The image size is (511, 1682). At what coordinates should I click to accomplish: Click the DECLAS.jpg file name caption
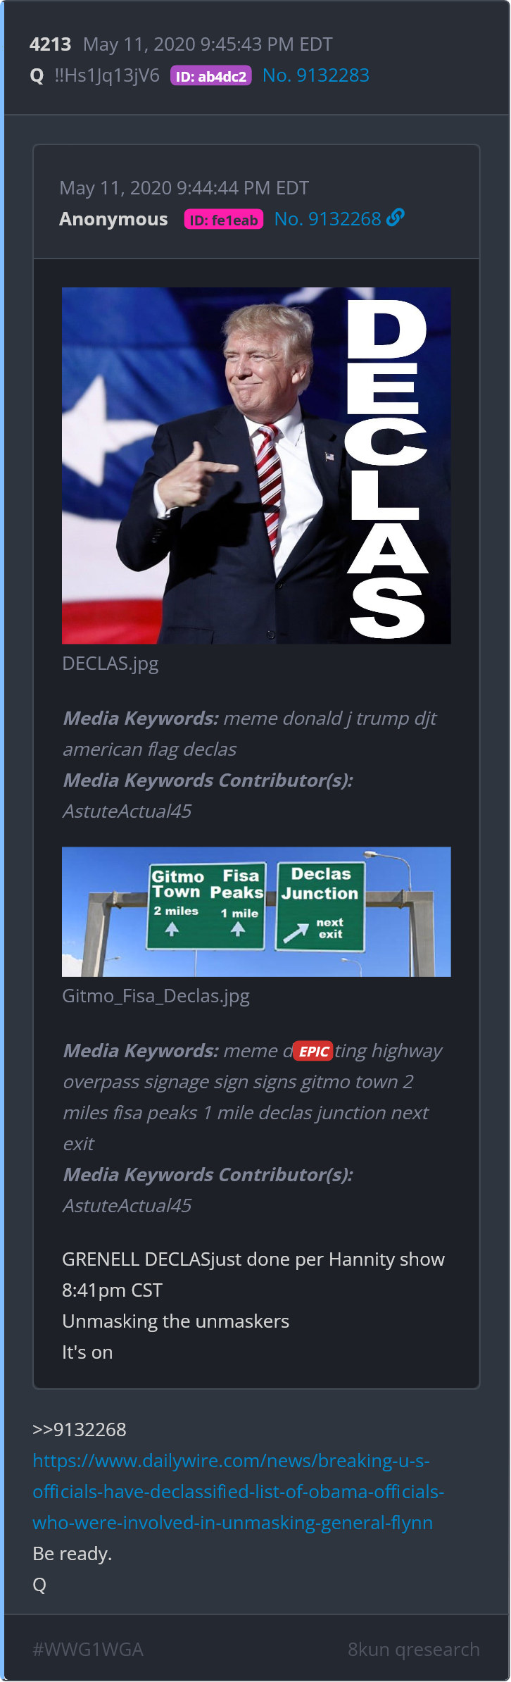(111, 664)
